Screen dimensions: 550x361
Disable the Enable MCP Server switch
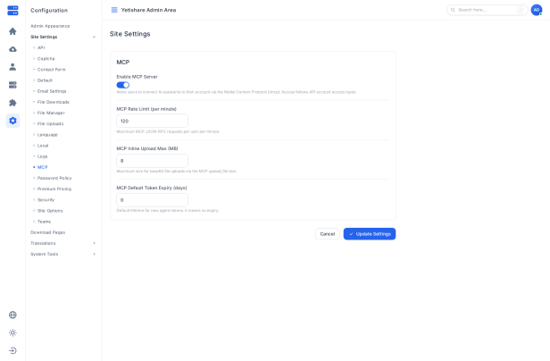(x=123, y=85)
